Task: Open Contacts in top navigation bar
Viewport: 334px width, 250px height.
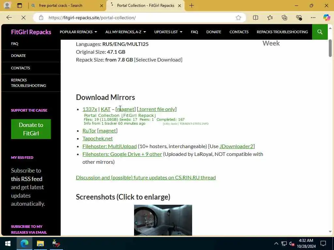Action: point(239,32)
